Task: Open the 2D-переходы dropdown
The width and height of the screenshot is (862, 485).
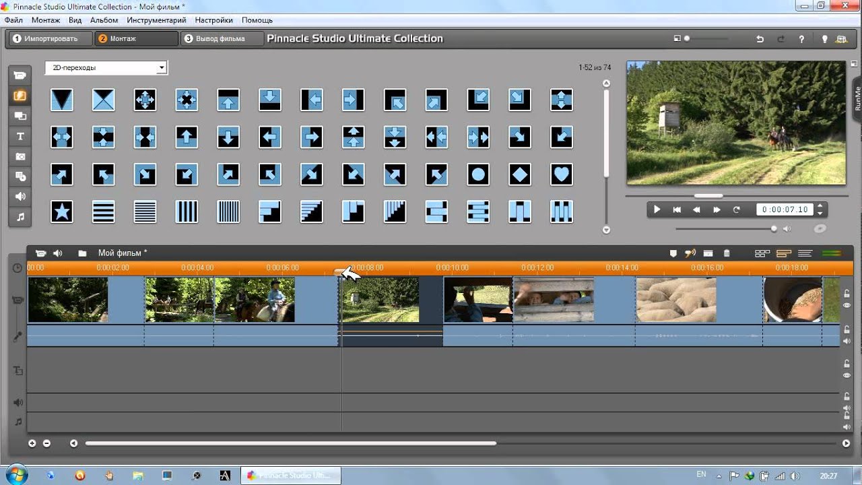Action: 106,68
